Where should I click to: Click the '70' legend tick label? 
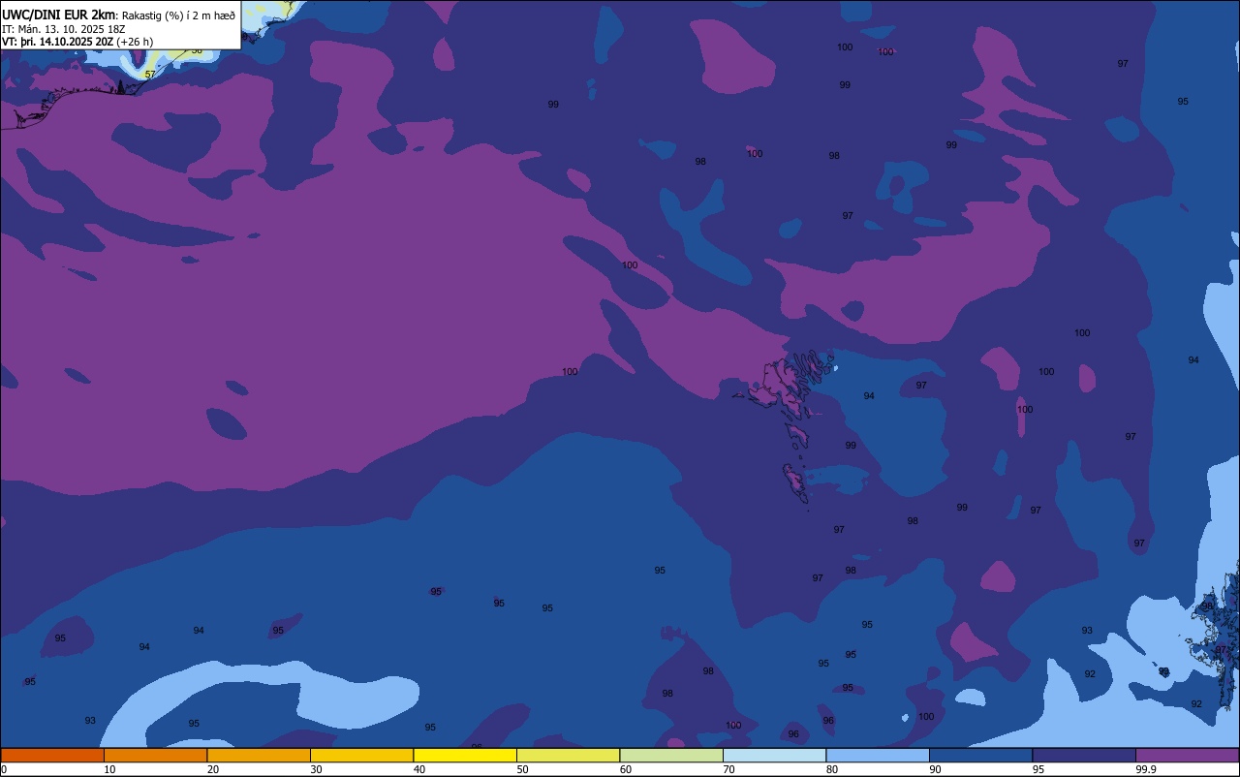728,769
